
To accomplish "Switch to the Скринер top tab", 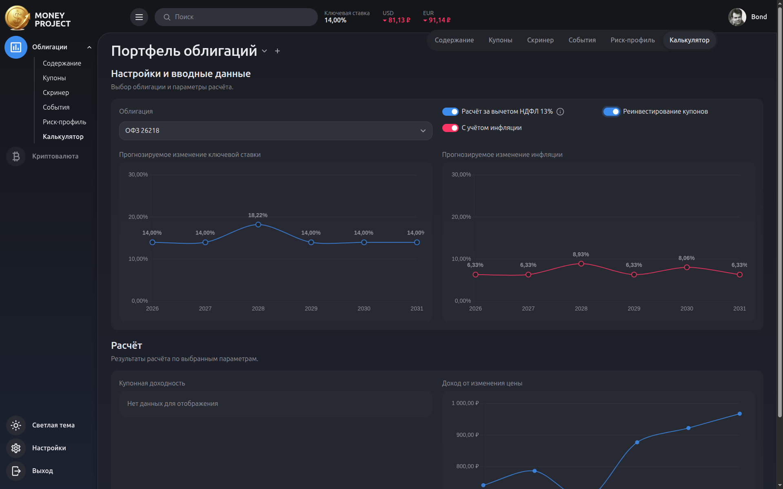I will (540, 40).
